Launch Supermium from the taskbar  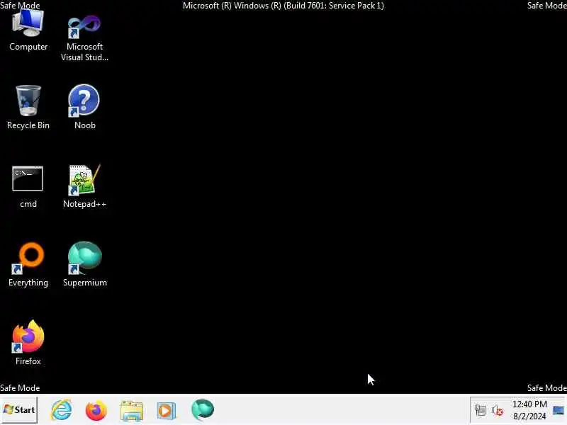click(x=203, y=410)
